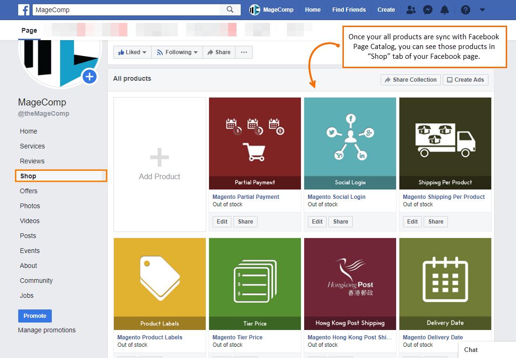516x358 pixels.
Task: Click the MageComp page title
Action: [x=42, y=102]
